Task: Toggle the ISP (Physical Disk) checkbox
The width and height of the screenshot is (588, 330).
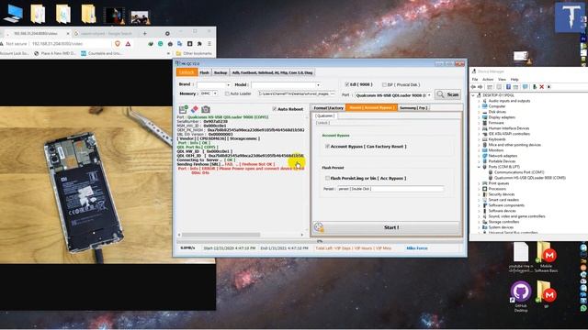Action: 384,84
